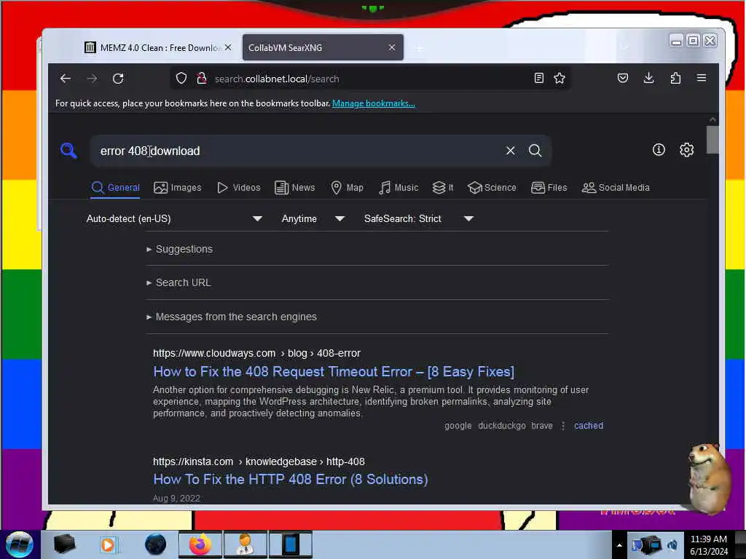Show hidden system tray icons
Image resolution: width=746 pixels, height=559 pixels.
pos(619,545)
